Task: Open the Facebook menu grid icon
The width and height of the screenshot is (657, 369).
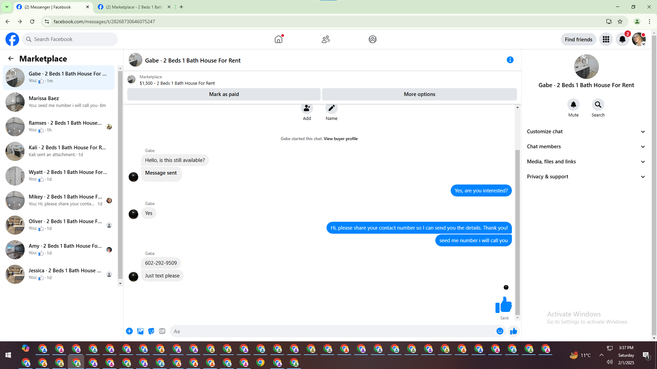Action: 606,39
